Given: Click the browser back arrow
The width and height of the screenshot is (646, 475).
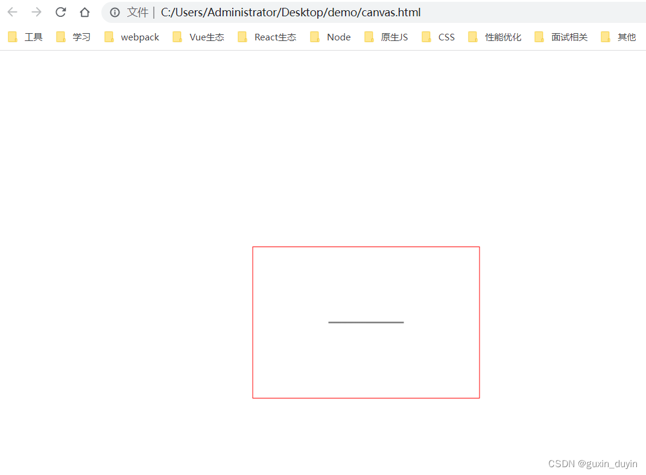Looking at the screenshot, I should [12, 12].
